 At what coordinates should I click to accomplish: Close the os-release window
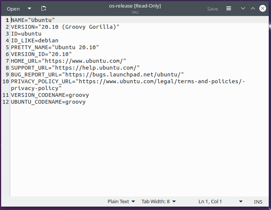point(263,8)
